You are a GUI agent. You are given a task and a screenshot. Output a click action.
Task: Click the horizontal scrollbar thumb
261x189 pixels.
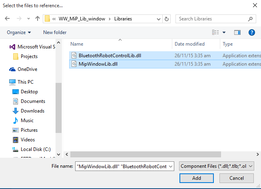pos(145,155)
